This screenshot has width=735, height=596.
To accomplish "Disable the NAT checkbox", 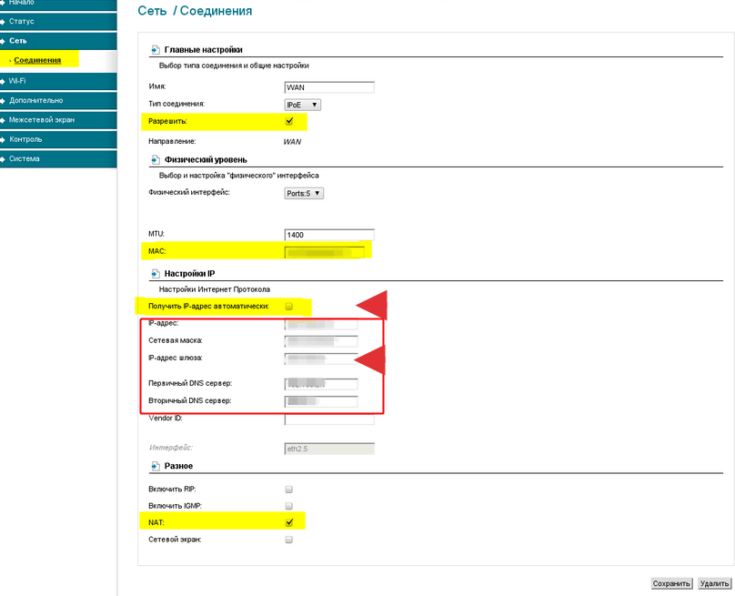I will 289,522.
